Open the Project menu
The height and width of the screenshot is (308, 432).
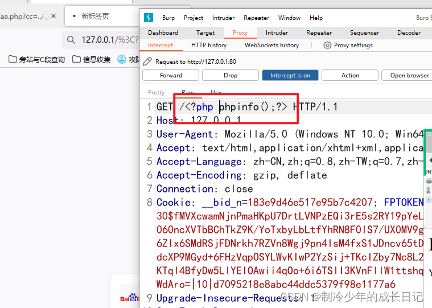(194, 18)
